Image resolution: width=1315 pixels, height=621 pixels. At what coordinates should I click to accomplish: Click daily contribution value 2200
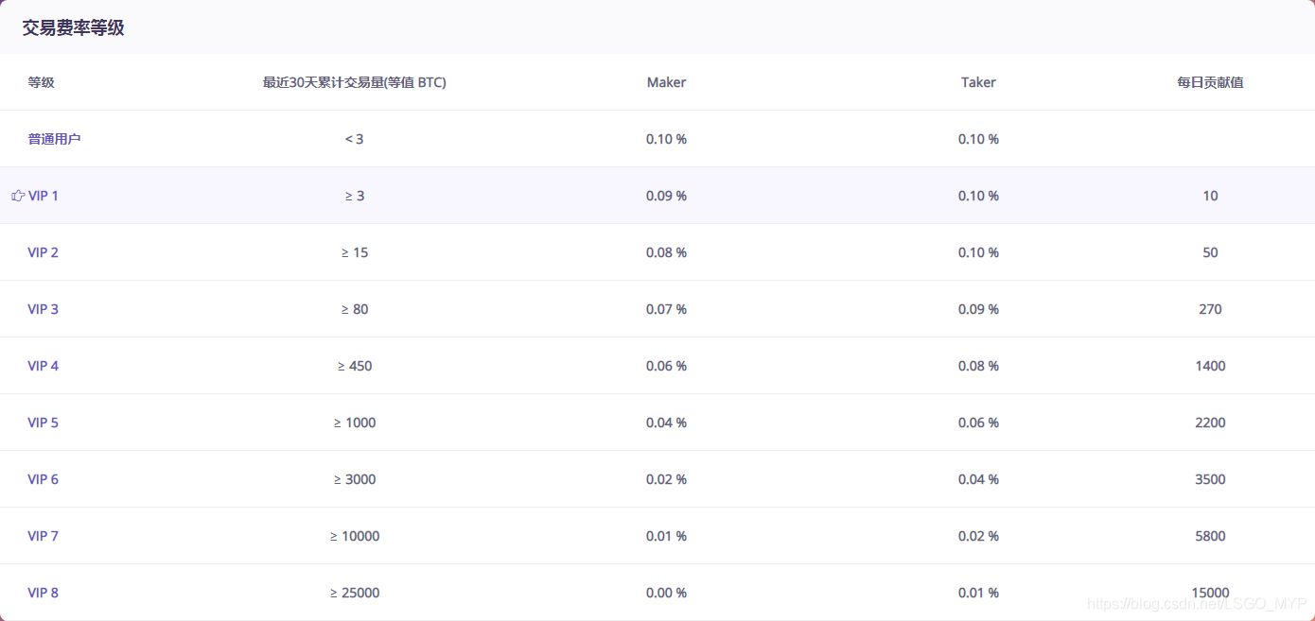(x=1210, y=423)
